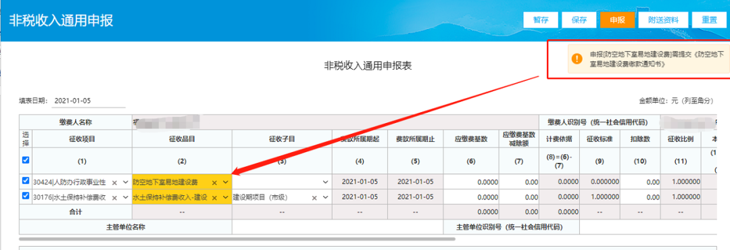Click the 重置 reset button

[710, 20]
